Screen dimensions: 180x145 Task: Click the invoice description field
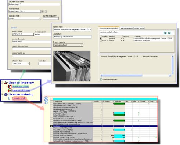pos(32,41)
